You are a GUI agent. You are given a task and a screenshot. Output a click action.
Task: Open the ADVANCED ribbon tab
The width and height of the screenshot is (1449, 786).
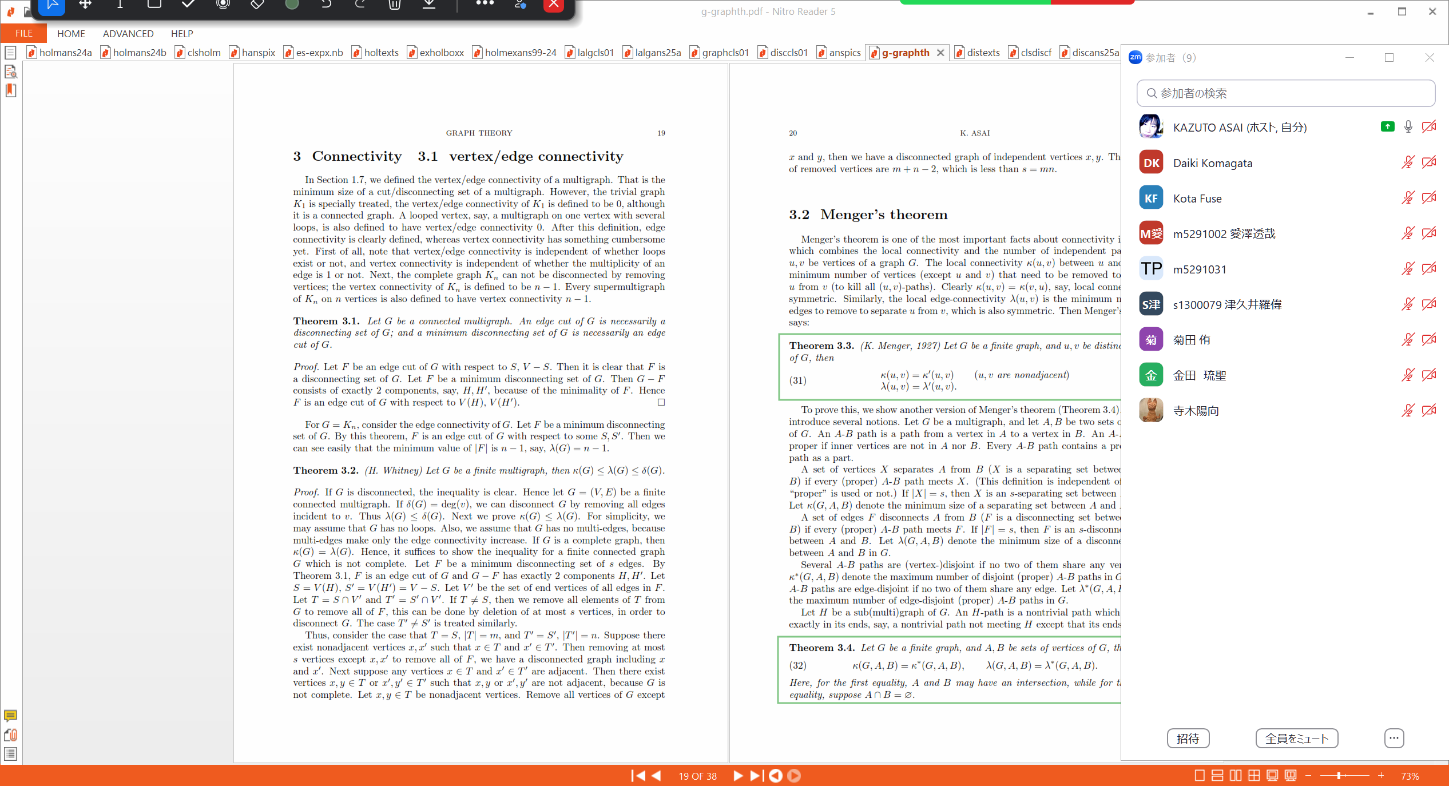point(128,34)
